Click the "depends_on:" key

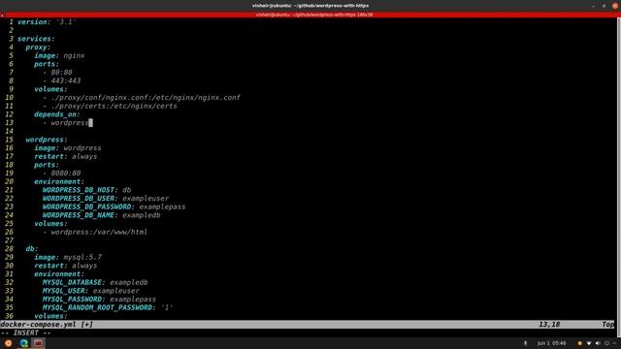coord(56,114)
